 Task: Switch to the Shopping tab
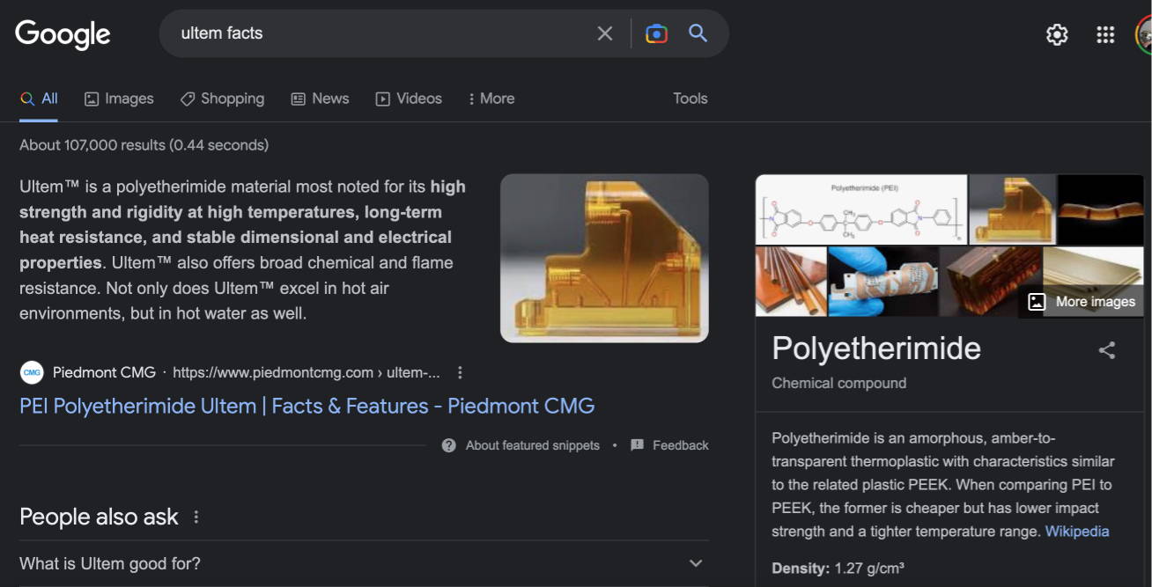tap(222, 99)
